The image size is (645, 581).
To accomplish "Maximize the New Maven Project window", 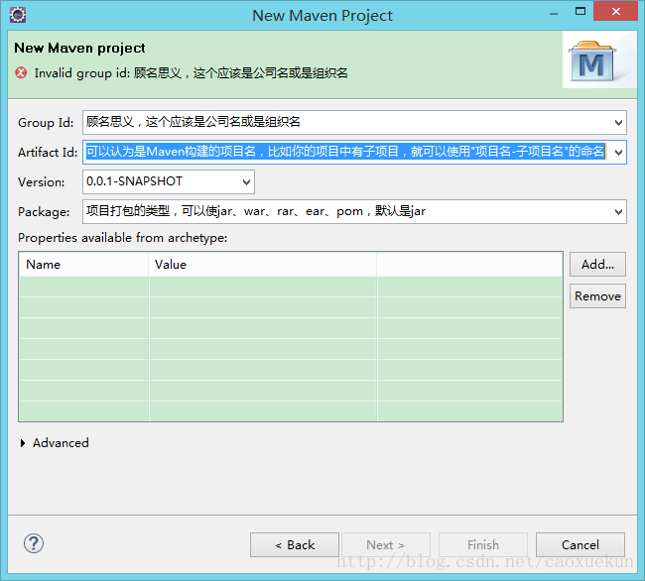I will [580, 12].
